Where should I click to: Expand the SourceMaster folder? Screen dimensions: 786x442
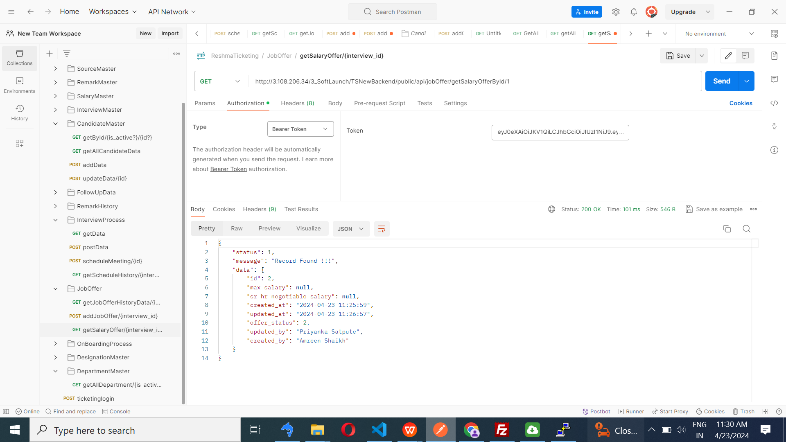point(55,69)
